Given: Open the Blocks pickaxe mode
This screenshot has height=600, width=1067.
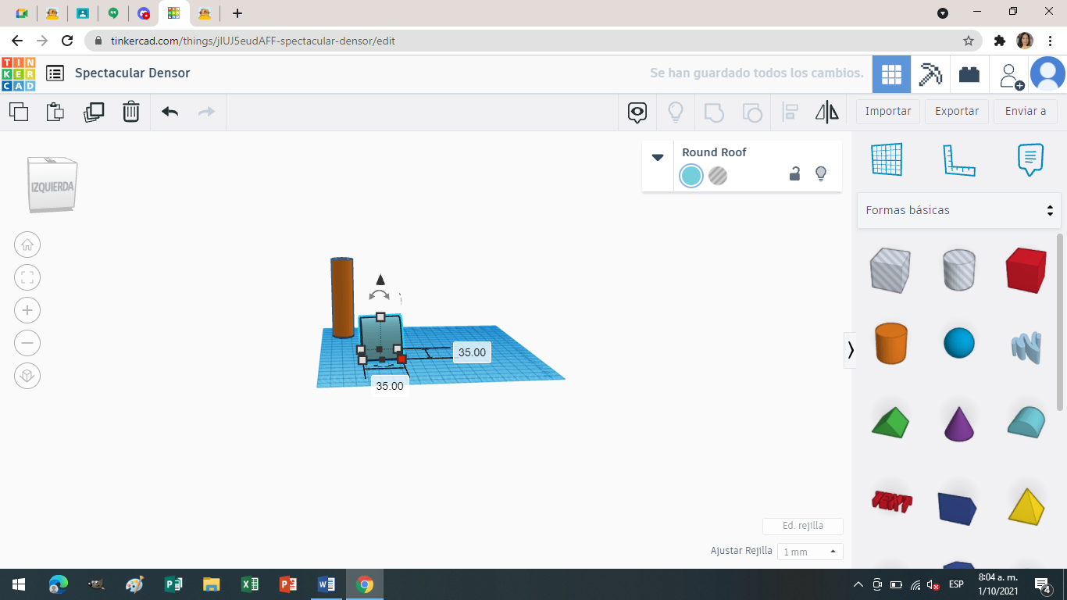Looking at the screenshot, I should pyautogui.click(x=930, y=75).
